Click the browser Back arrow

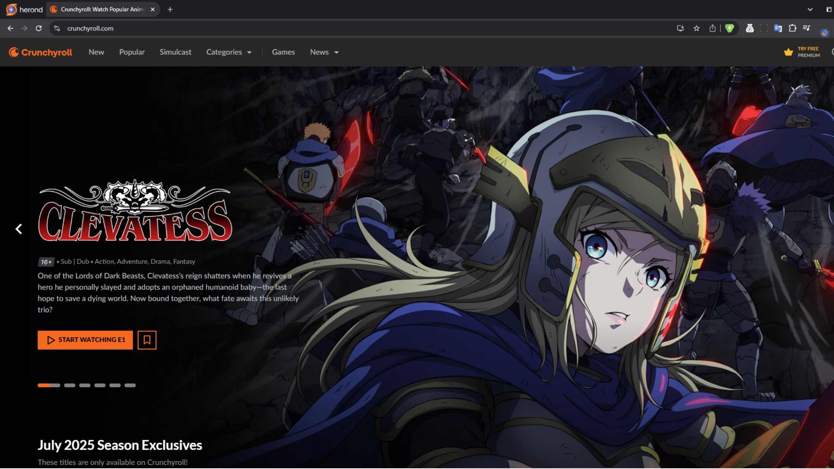tap(10, 28)
